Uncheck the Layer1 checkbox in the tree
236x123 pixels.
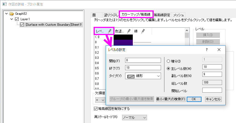coord(17,19)
